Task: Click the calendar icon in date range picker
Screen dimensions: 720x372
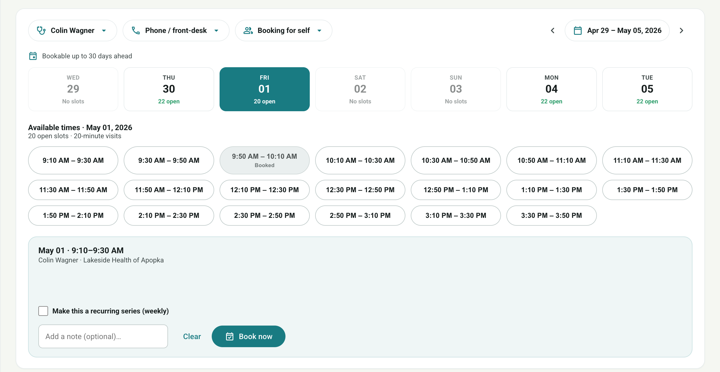Action: coord(577,31)
